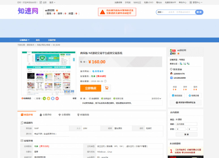
Task: Share via the blue QQ icon
Action: click(53, 98)
